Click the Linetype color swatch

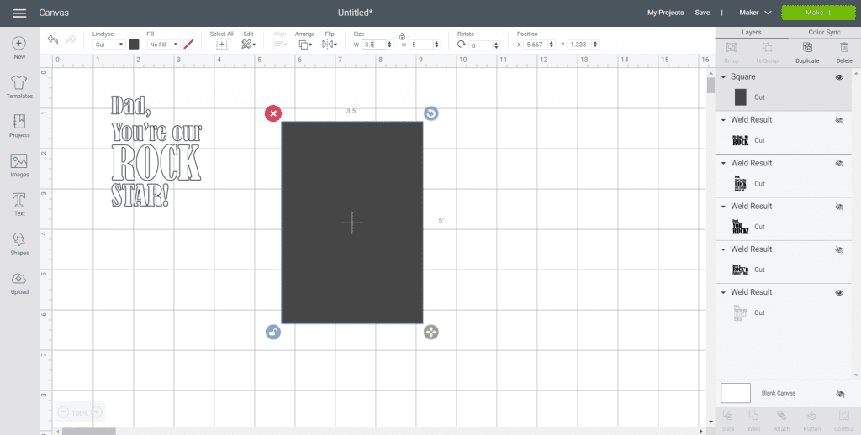click(134, 45)
